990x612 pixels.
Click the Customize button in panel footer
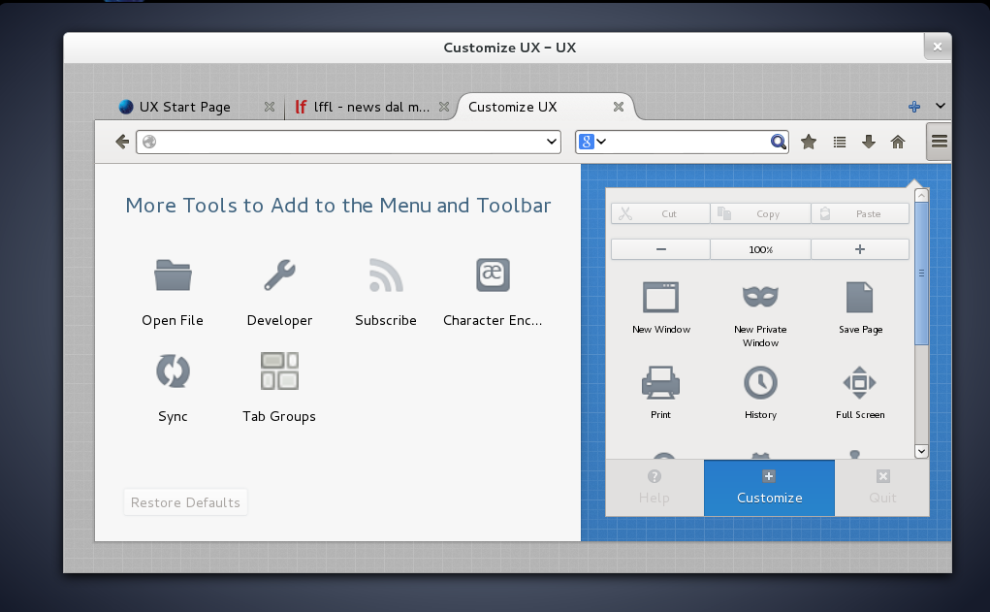click(x=769, y=488)
